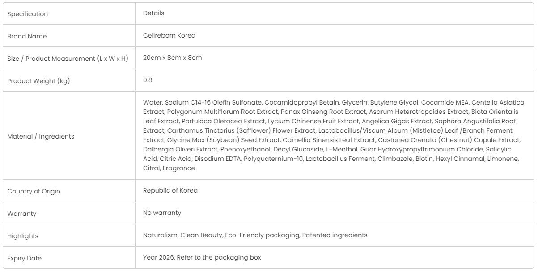Click the ingredients text starting with Water
The image size is (538, 273).
coord(334,135)
